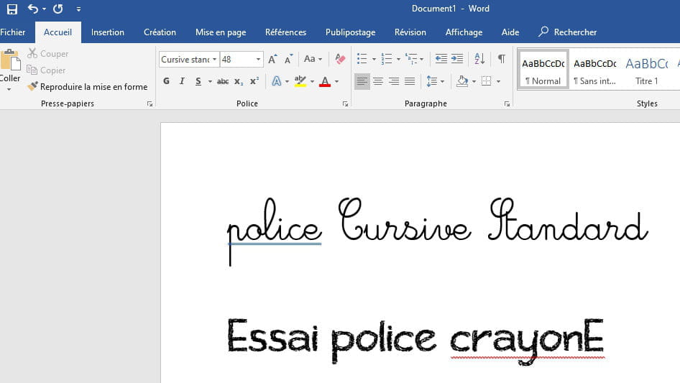
Task: Click the increase font size icon
Action: (x=273, y=59)
